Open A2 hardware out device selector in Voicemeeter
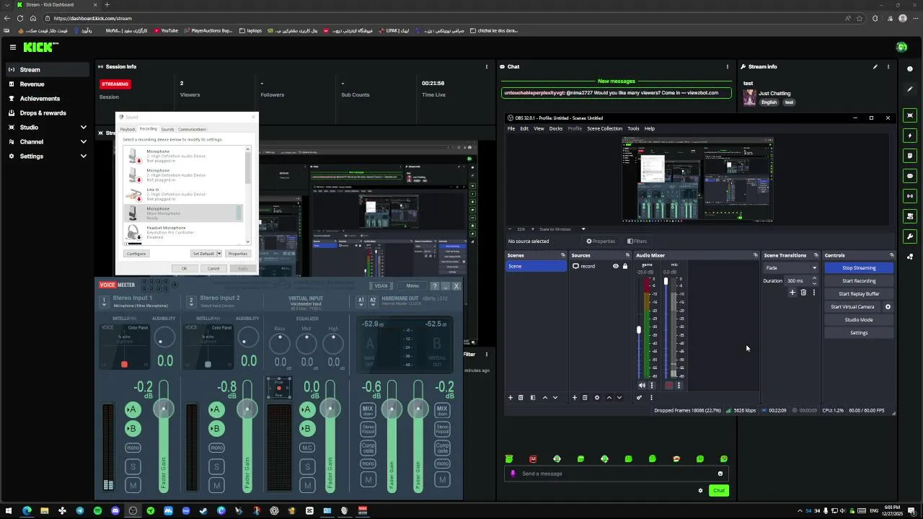Image resolution: width=923 pixels, height=519 pixels. point(373,301)
